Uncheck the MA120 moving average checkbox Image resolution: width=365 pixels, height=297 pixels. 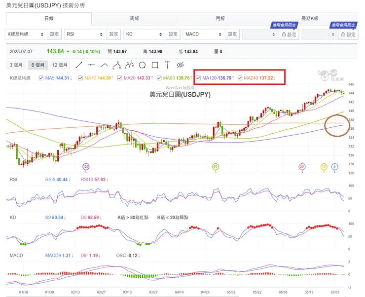(198, 78)
